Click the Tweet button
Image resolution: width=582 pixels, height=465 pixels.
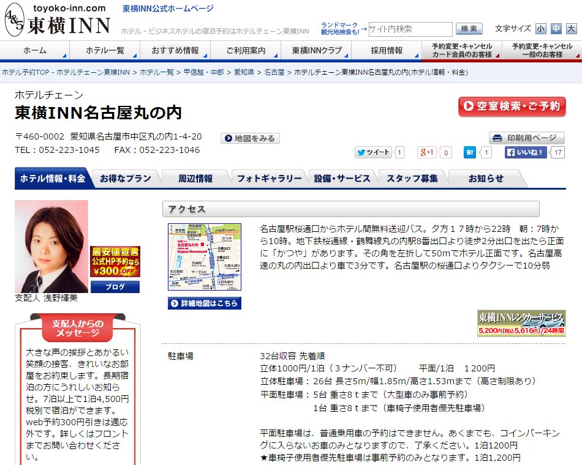point(373,152)
